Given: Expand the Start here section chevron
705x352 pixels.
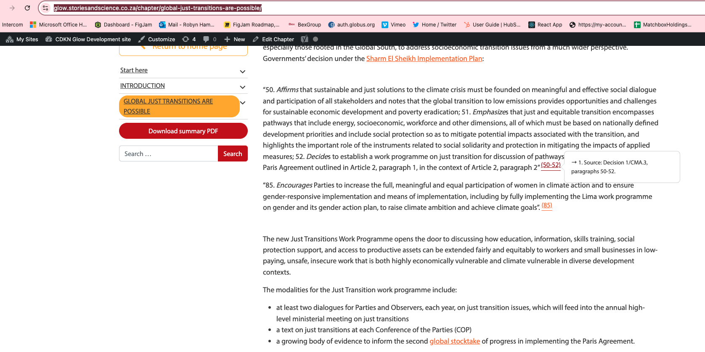Looking at the screenshot, I should pos(242,71).
